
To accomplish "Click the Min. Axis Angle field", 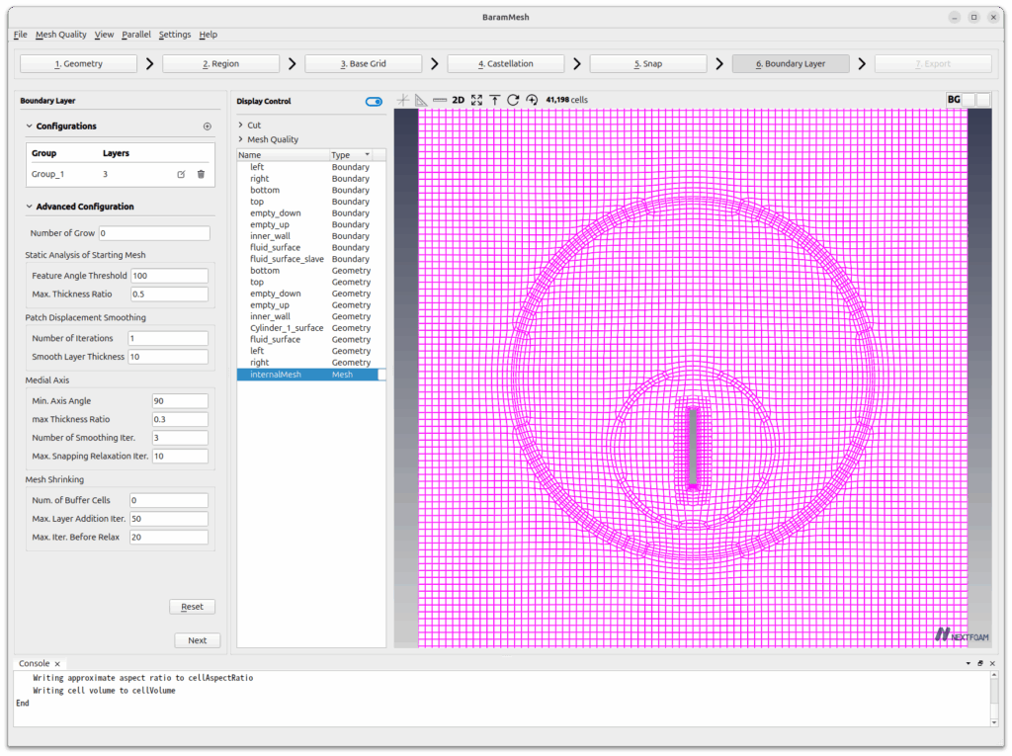I will [x=180, y=401].
